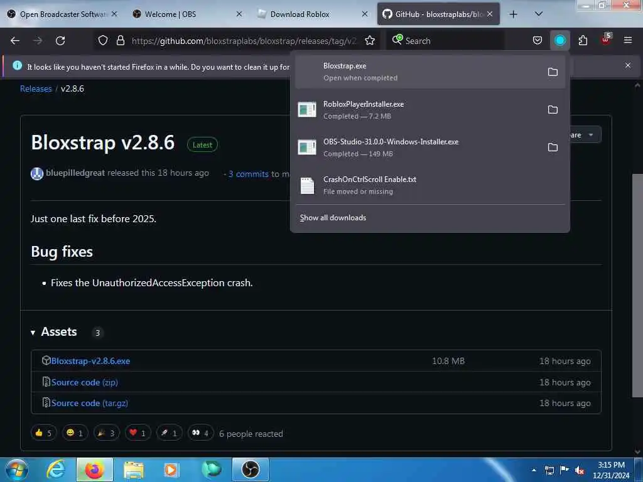Viewport: 643px width, 482px height.
Task: Open the muted volume tray icon
Action: 580,470
